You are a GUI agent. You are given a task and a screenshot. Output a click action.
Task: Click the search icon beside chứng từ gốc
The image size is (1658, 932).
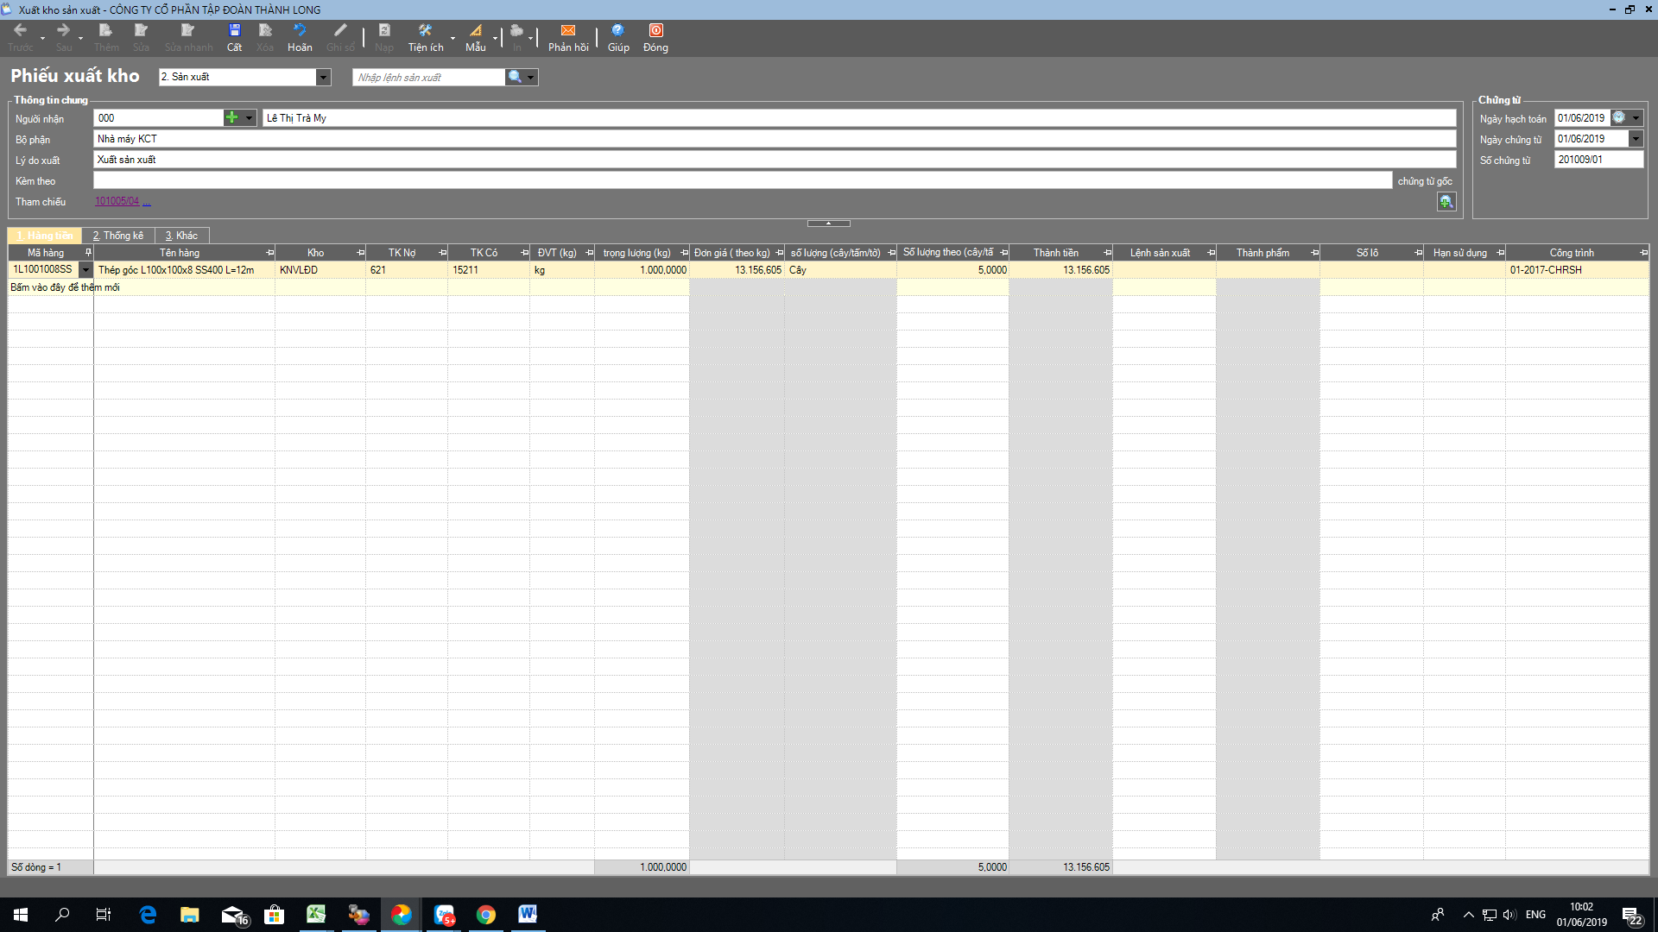pos(1446,201)
